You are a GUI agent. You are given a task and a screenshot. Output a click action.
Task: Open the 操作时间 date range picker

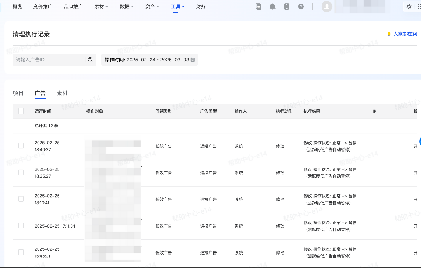pyautogui.click(x=150, y=60)
